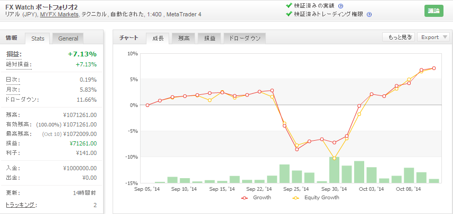The image size is (453, 214).
Task: Click the green checkmark for verified track record
Action: coord(288,6)
